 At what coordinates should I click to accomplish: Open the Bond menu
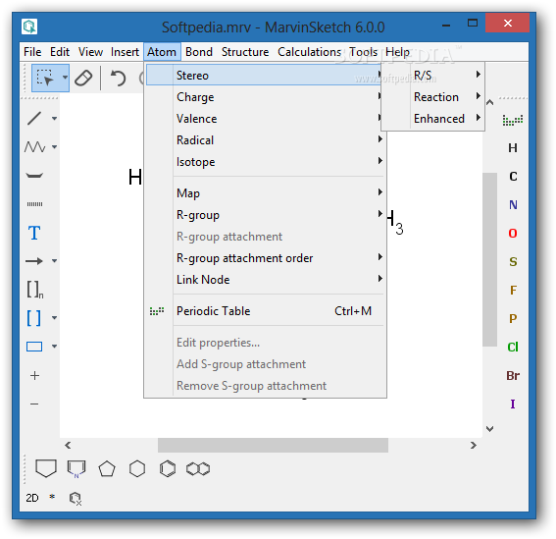199,52
